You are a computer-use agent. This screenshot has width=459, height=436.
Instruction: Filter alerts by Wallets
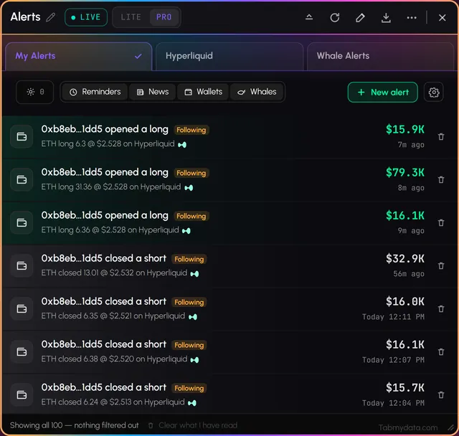coord(203,92)
